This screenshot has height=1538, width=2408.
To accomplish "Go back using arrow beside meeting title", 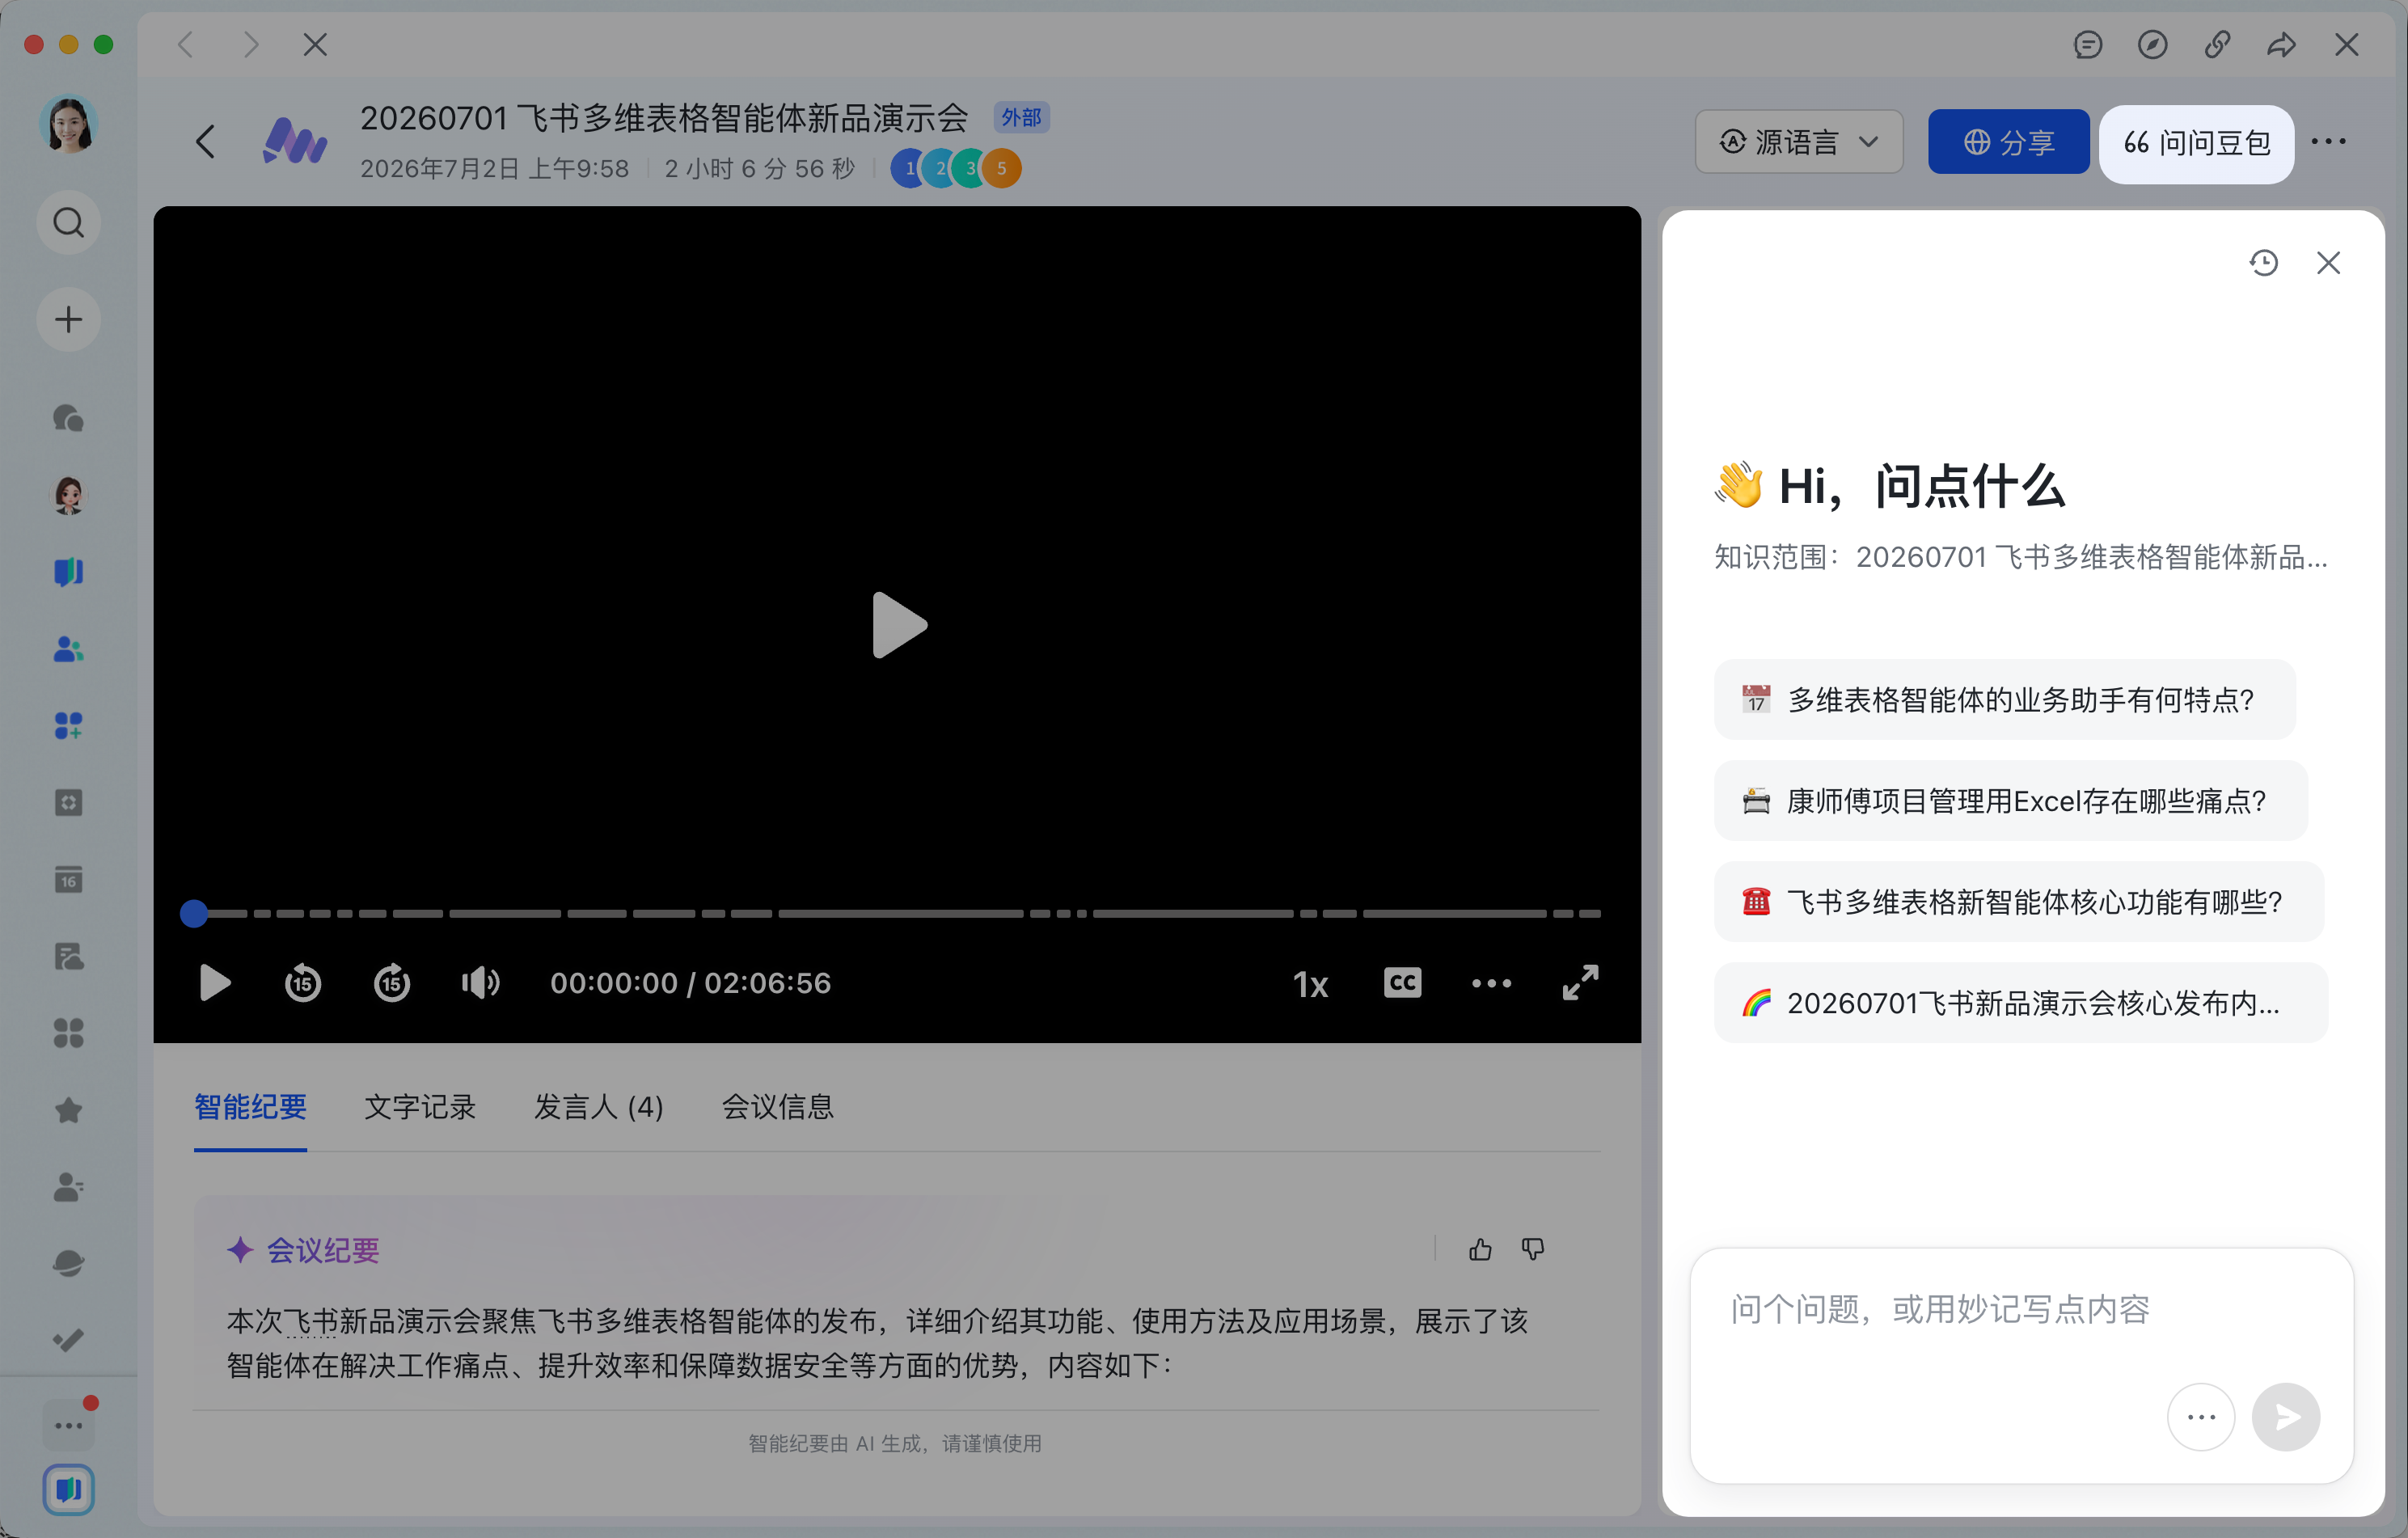I will (x=205, y=141).
